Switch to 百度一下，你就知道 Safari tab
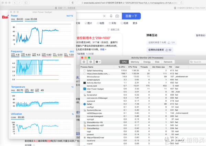 [x=65, y=8]
